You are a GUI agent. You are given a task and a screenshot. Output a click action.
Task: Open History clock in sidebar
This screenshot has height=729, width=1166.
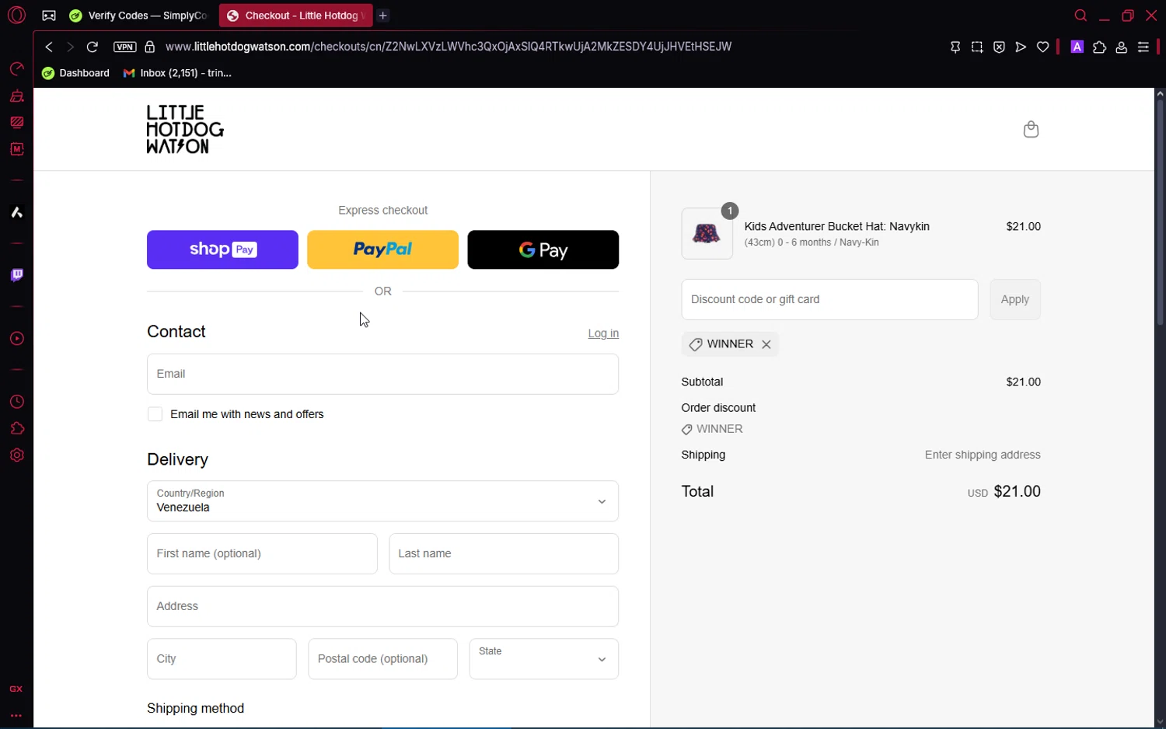(x=16, y=402)
